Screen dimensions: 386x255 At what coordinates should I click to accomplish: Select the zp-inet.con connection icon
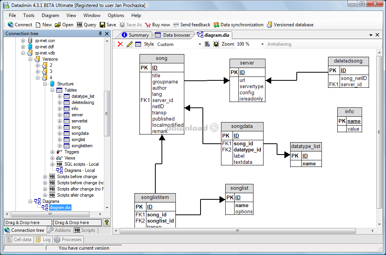pos(30,41)
